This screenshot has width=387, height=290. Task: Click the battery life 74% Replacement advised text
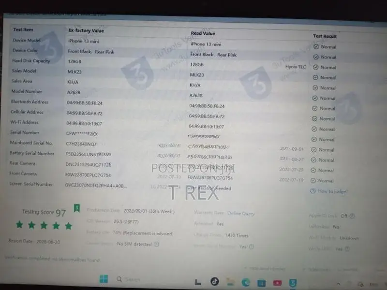pos(143,233)
